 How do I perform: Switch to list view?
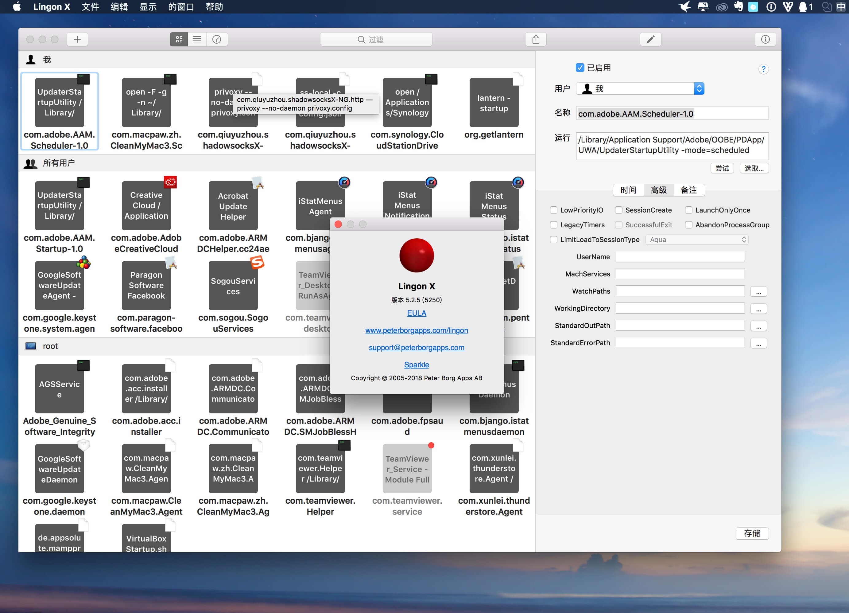[x=197, y=39]
